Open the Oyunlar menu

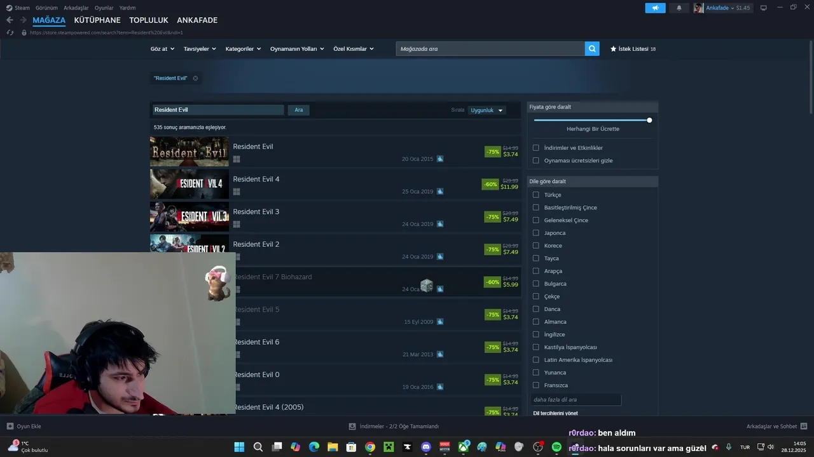104,8
